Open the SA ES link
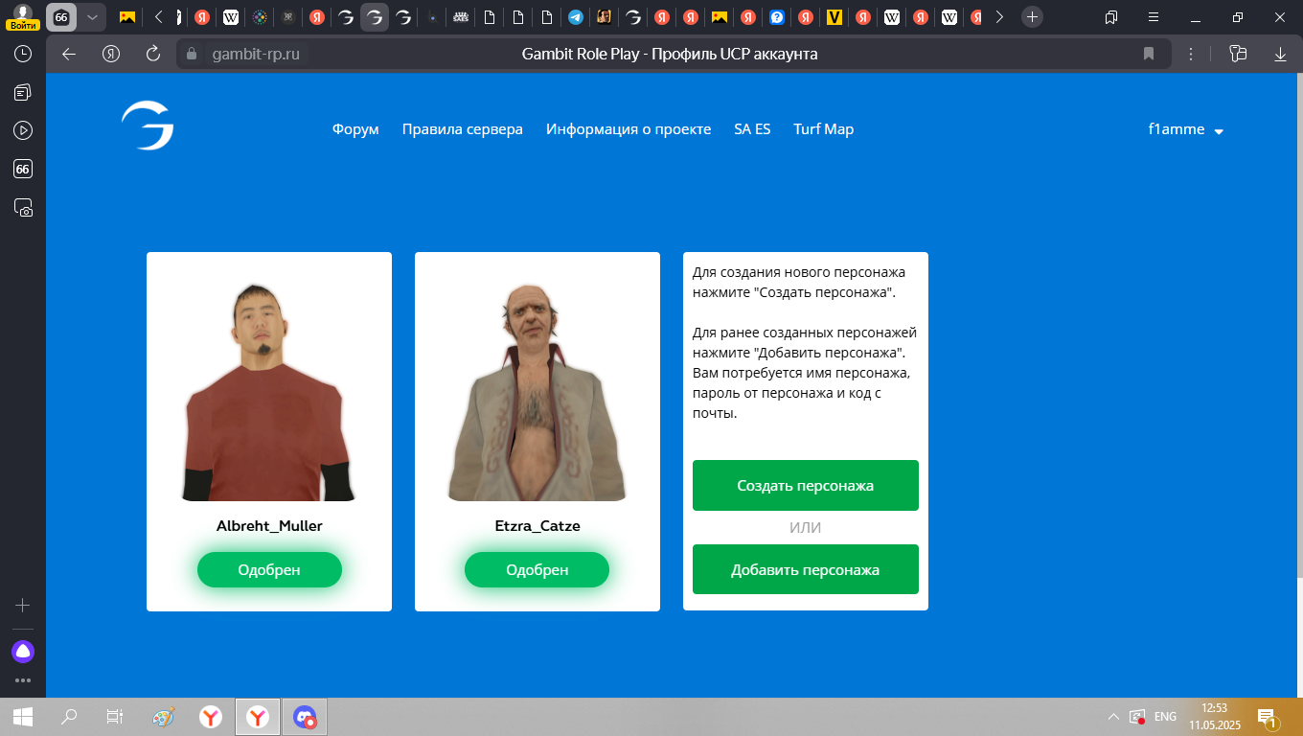The image size is (1303, 736). pyautogui.click(x=752, y=129)
